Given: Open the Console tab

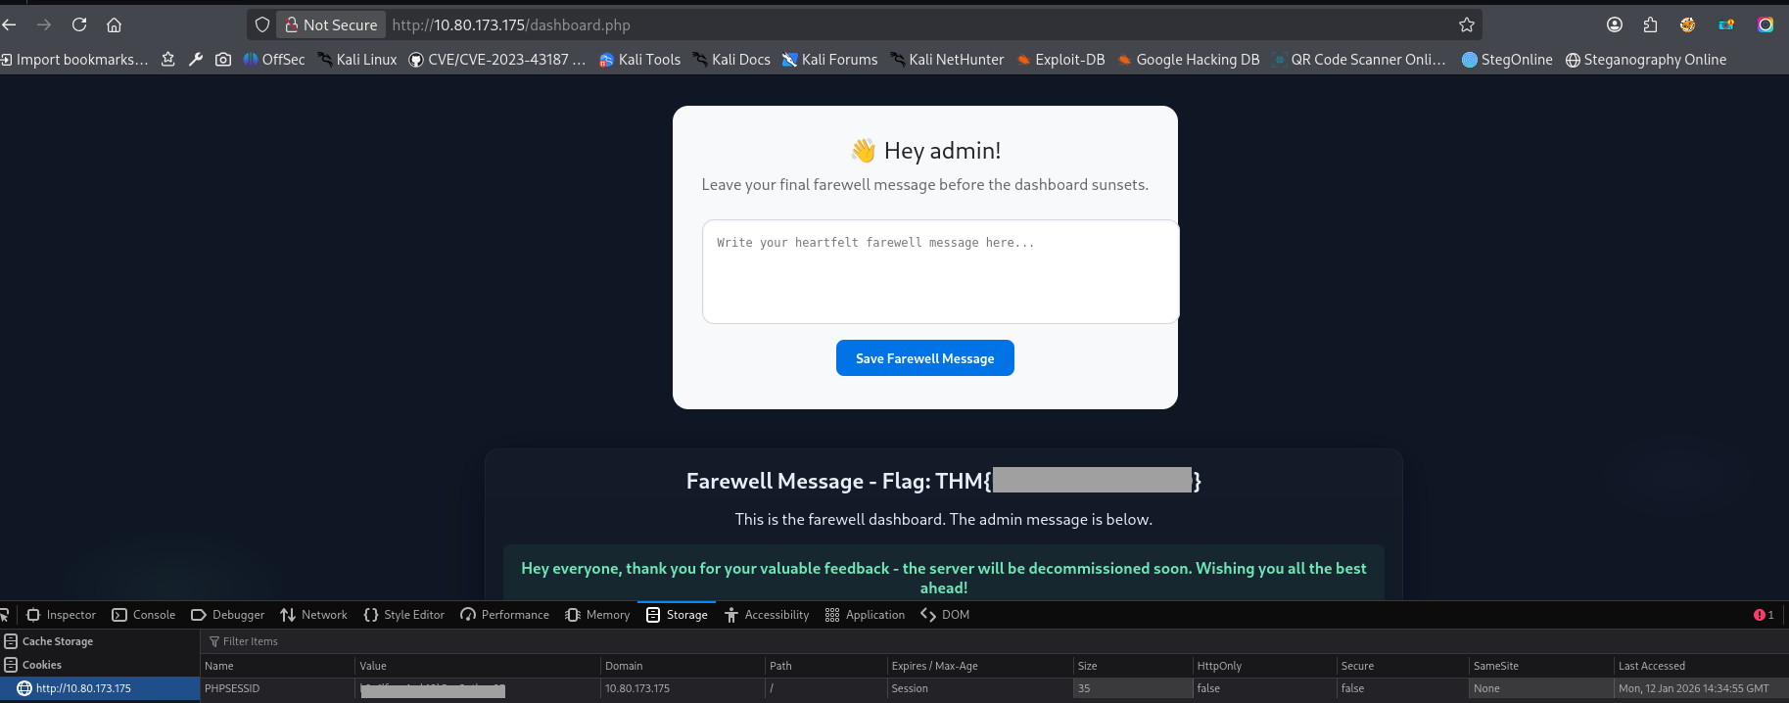Looking at the screenshot, I should tap(144, 615).
